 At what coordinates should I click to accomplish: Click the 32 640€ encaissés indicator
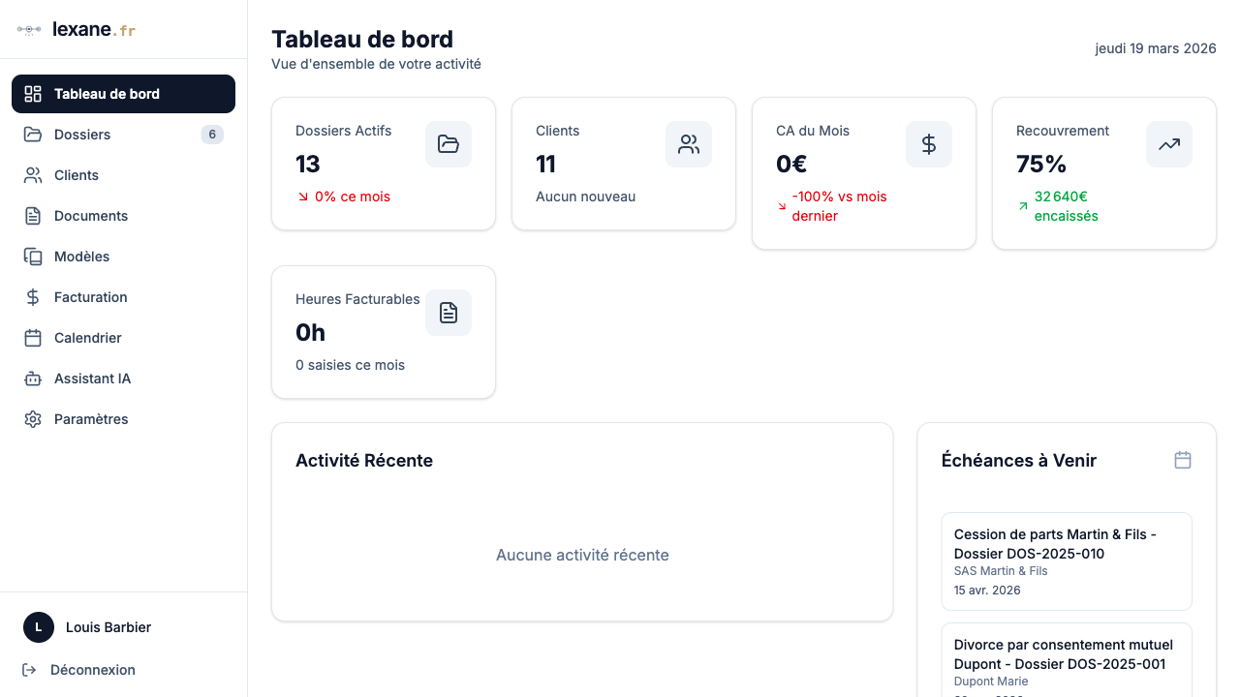(x=1066, y=205)
